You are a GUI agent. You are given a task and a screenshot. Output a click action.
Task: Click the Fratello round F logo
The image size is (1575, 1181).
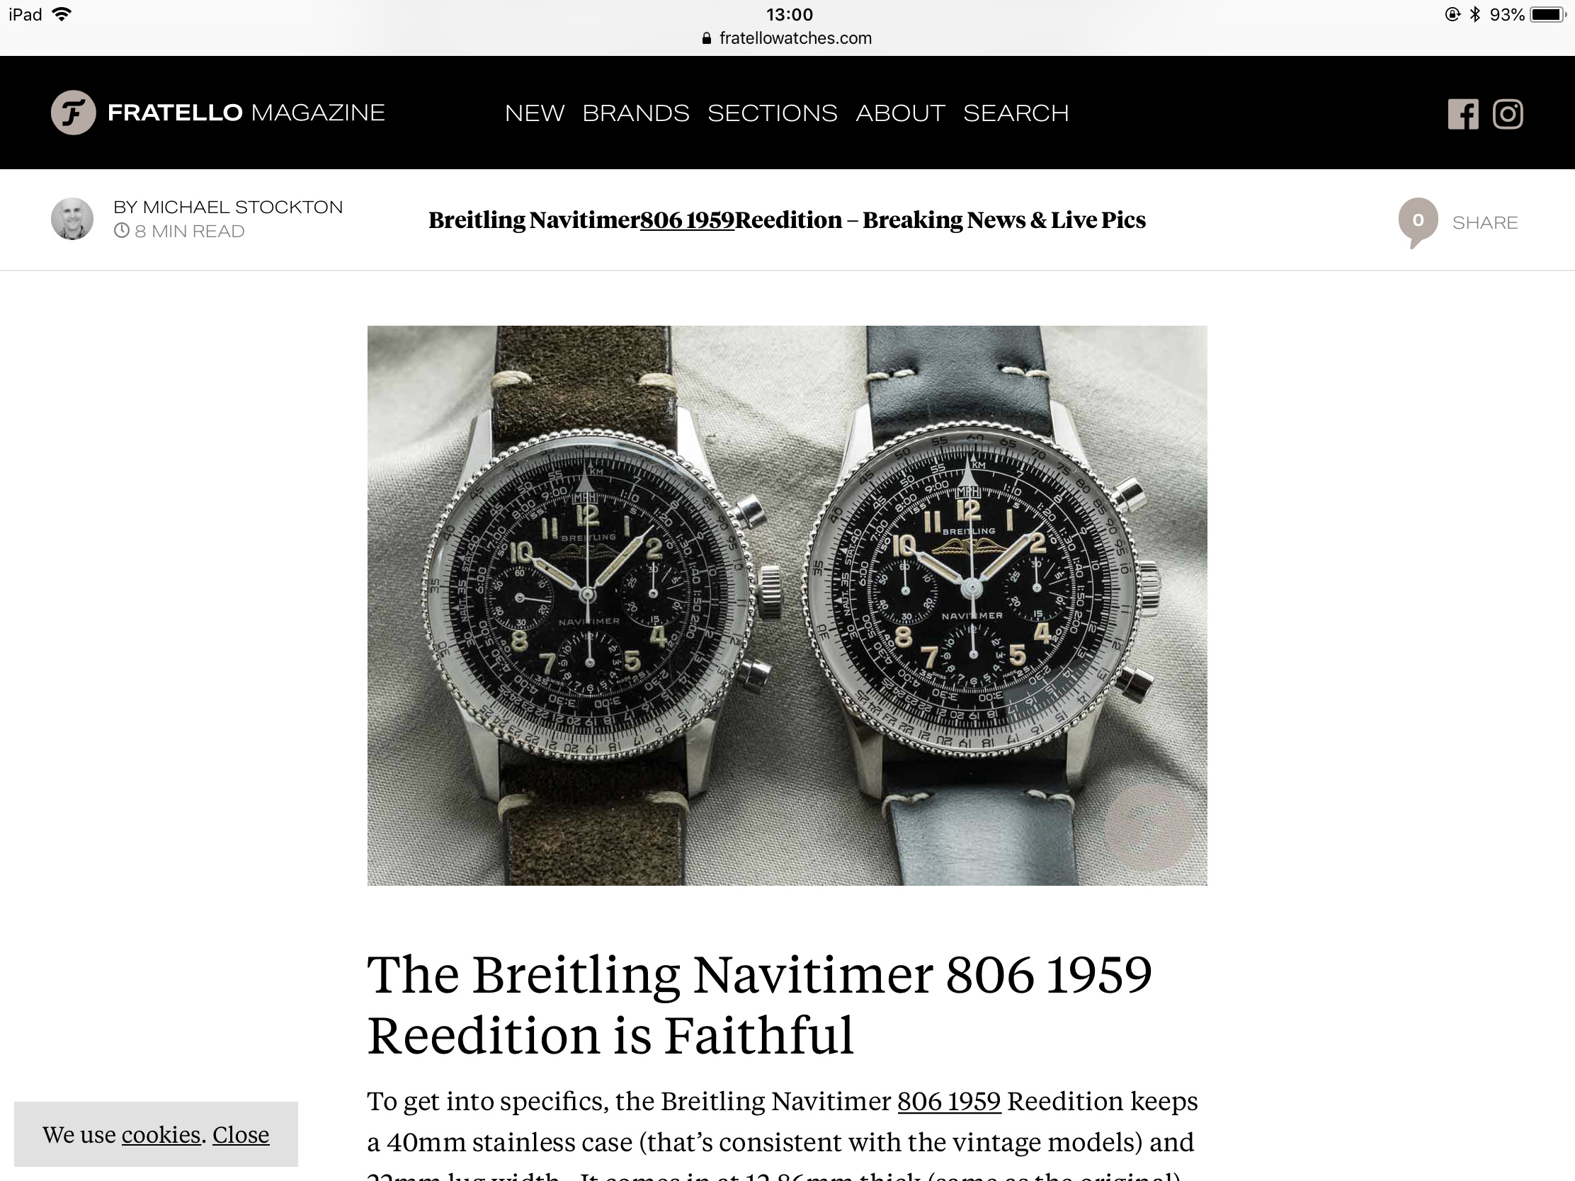(x=74, y=113)
